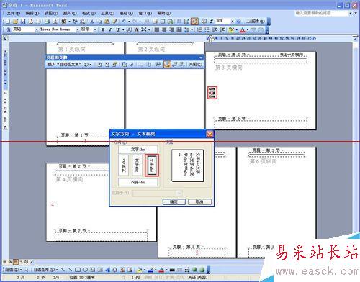Screen dimensions: 360x282
Task: Select the Rectangle drawing tool
Action: [x=78, y=270]
